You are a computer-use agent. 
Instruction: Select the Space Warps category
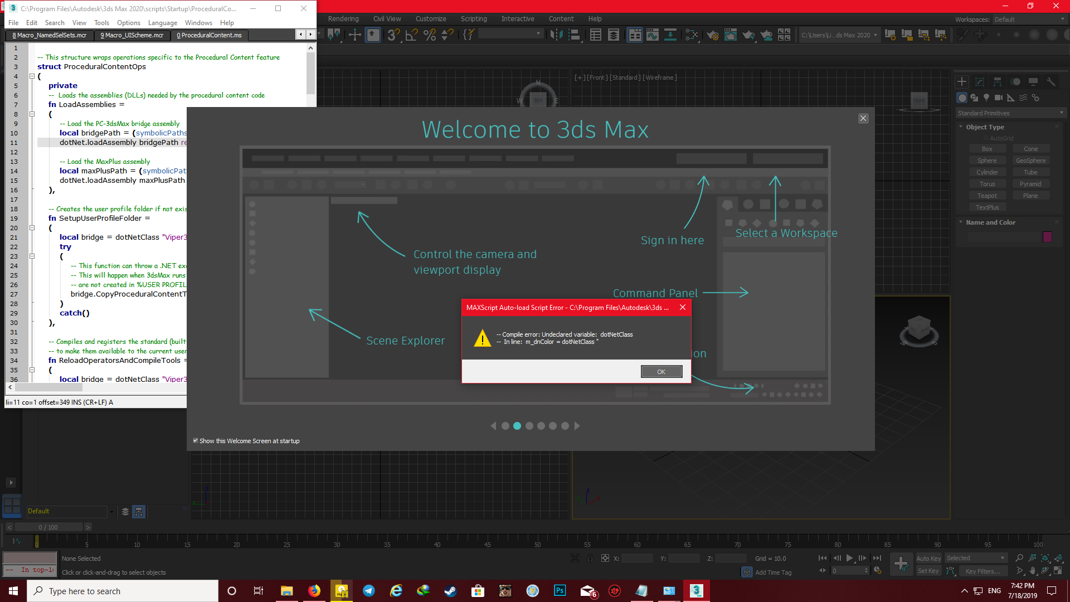(x=1023, y=98)
